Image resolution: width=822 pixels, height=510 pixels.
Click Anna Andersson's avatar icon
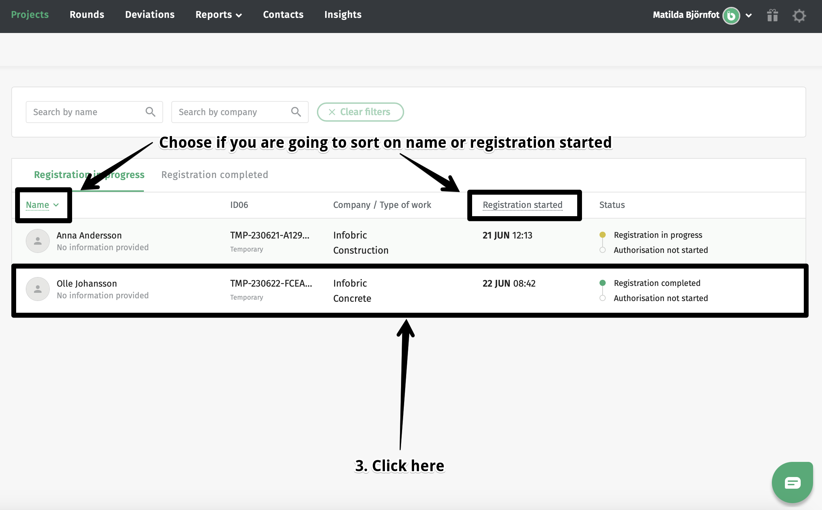coord(38,241)
